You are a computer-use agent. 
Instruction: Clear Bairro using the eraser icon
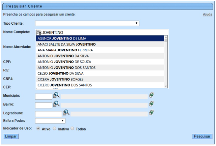tap(151, 104)
